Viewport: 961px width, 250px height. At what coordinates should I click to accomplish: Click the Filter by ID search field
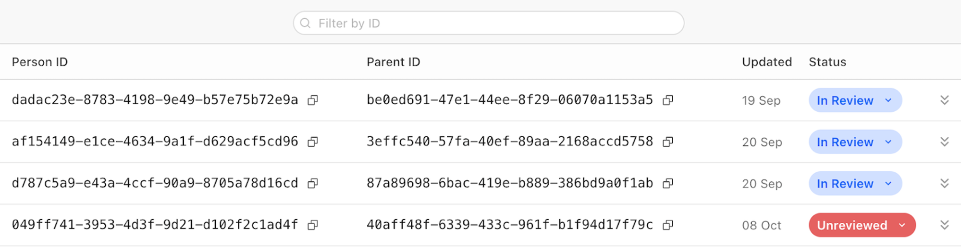495,23
